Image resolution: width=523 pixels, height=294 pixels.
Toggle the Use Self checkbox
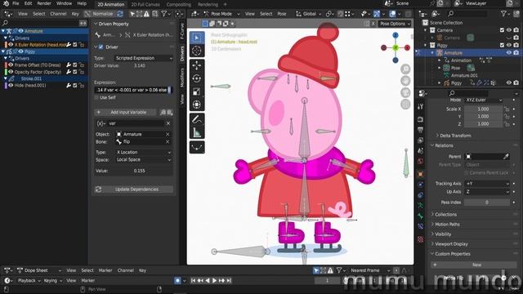coord(96,97)
